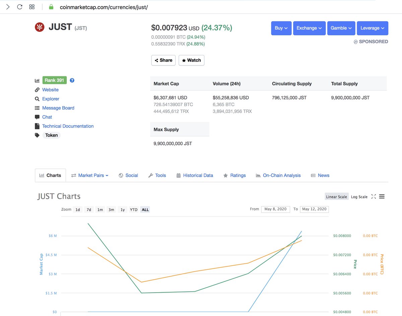Set chart zoom to 3m

pyautogui.click(x=111, y=210)
